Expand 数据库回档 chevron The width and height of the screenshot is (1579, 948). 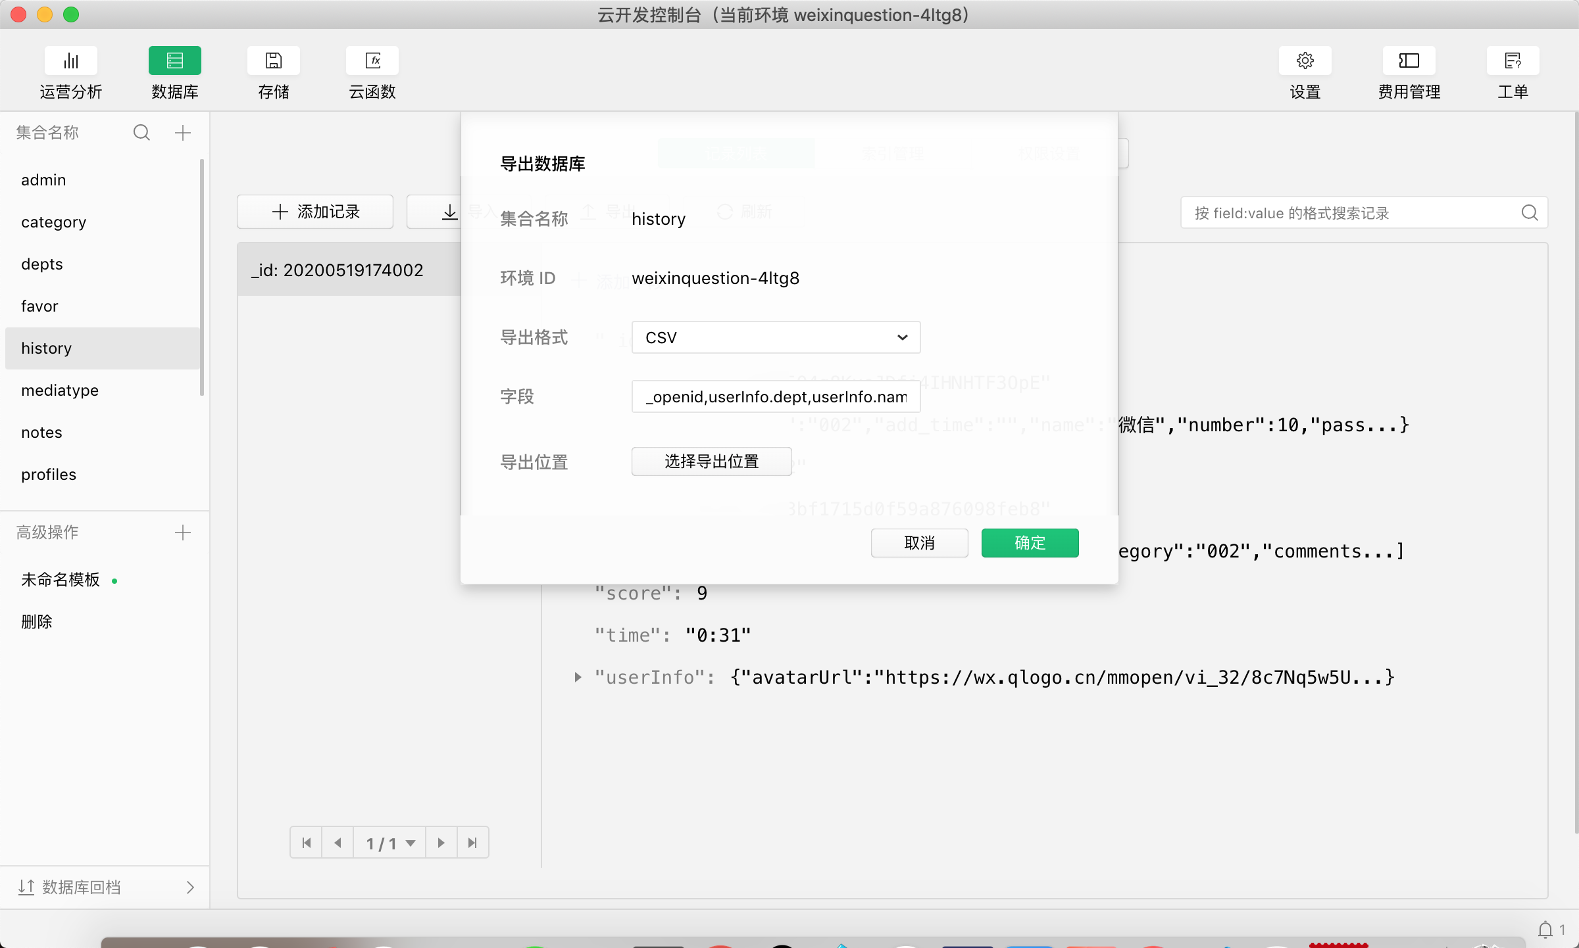click(190, 888)
